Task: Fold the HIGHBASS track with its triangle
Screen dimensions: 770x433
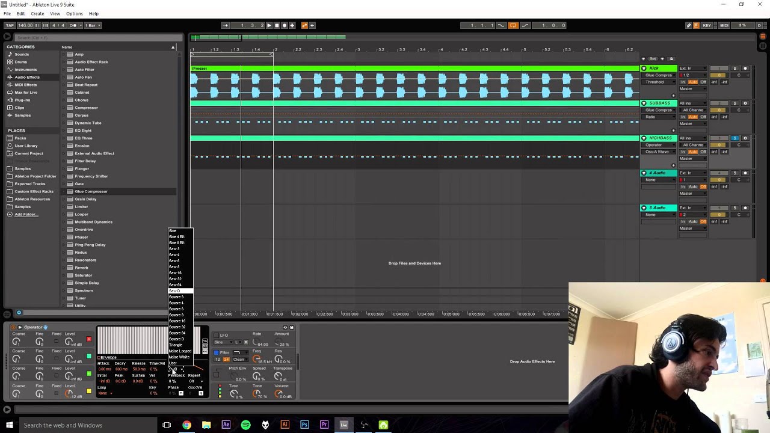Action: [644, 138]
